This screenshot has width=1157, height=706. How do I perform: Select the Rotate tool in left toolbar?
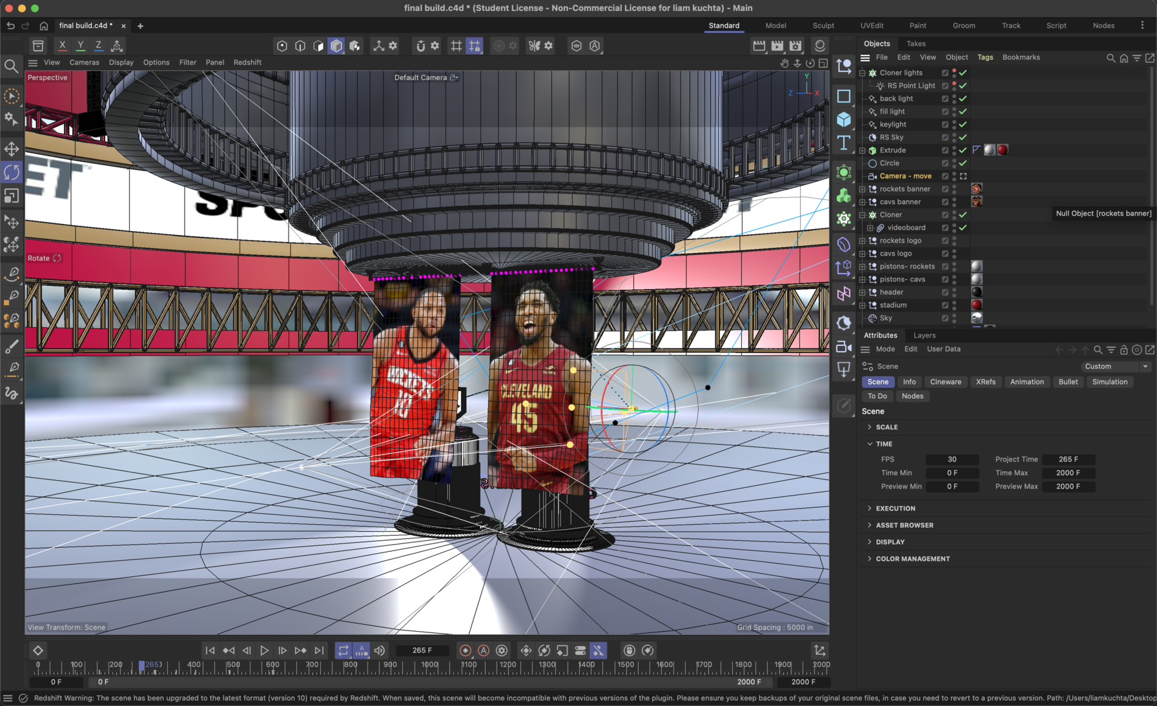point(12,172)
